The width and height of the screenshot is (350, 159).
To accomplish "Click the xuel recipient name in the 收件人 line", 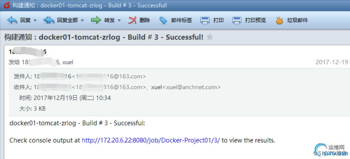I will pyautogui.click(x=157, y=87).
